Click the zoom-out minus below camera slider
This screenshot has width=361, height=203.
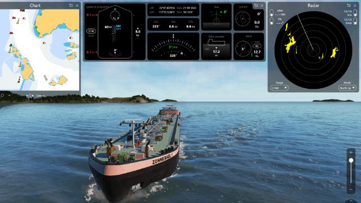351,190
